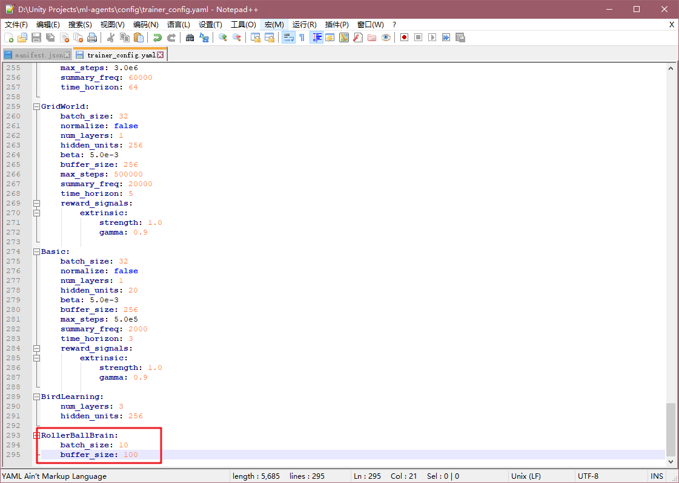Toggle word wrap in the toolbar

[x=288, y=37]
